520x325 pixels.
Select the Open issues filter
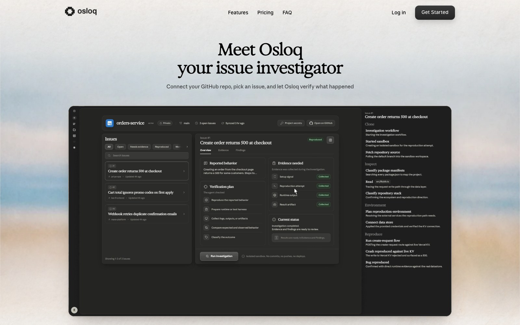[x=120, y=147]
